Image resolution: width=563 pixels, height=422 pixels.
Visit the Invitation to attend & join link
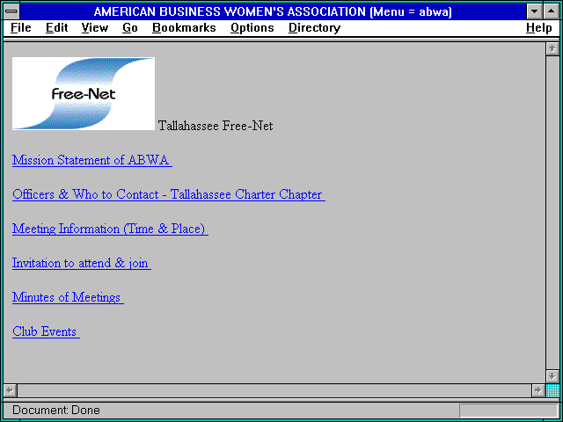[x=82, y=263]
